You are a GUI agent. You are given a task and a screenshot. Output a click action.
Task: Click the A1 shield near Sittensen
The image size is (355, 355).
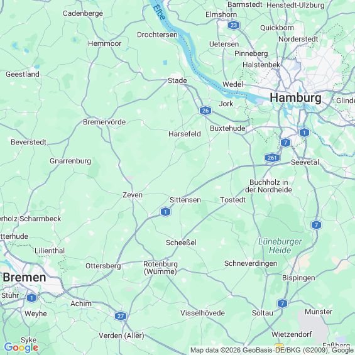165,212
